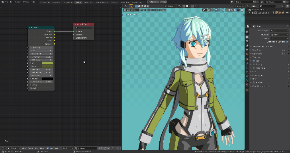Open the Texture properties tab
Viewport: 290px width, 153px height.
[247, 90]
